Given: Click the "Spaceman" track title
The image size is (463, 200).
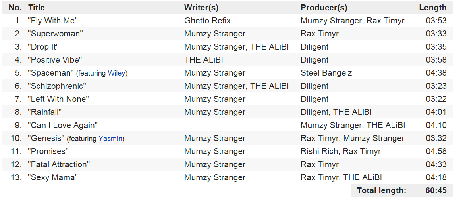Looking at the screenshot, I should (x=51, y=73).
